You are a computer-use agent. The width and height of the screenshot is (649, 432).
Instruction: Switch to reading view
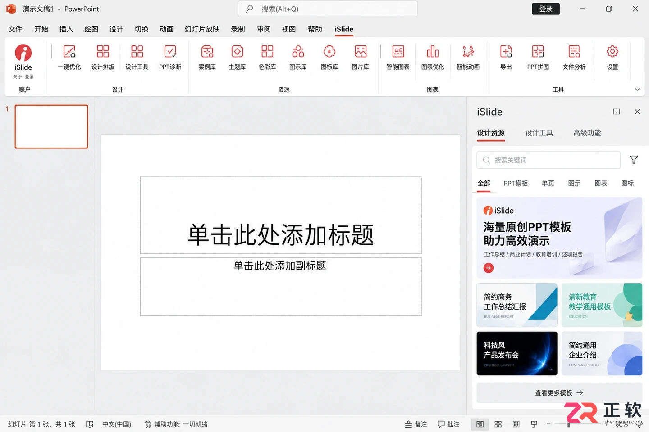pyautogui.click(x=516, y=424)
